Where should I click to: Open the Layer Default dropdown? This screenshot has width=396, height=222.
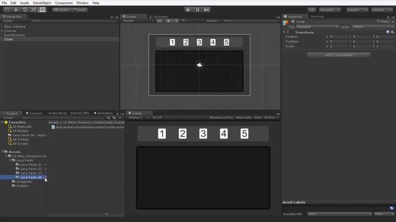372,27
